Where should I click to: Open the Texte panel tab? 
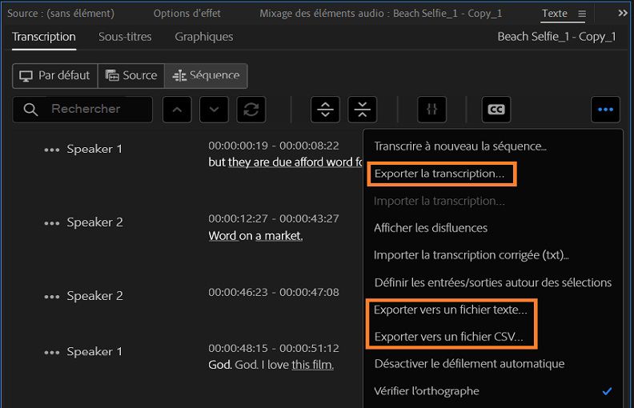tap(555, 14)
